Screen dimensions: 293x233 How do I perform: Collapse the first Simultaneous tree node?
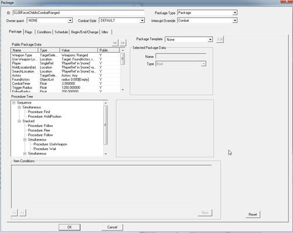pyautogui.click(x=19, y=107)
